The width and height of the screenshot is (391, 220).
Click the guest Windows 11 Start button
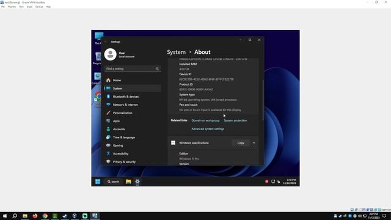pos(98,182)
